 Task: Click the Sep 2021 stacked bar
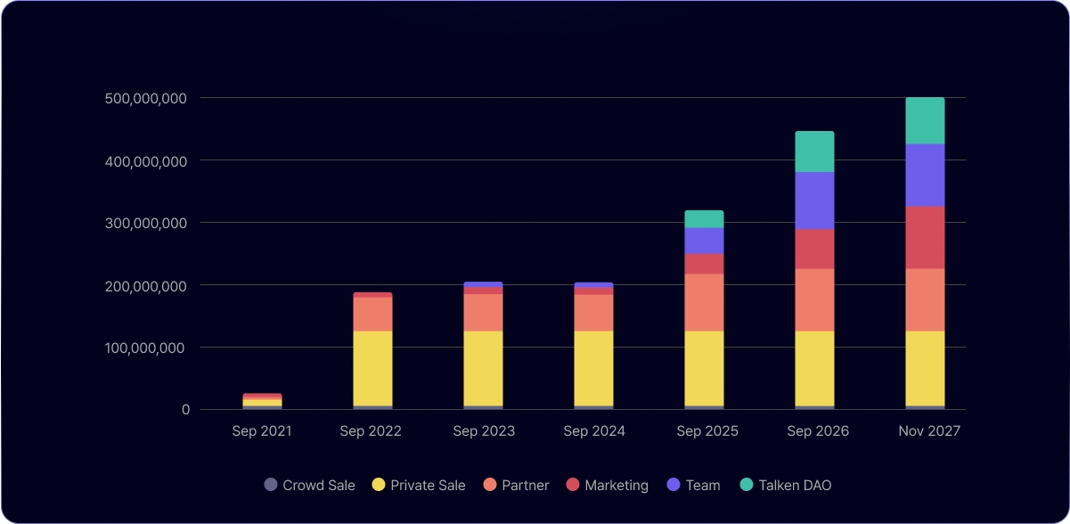pos(262,402)
